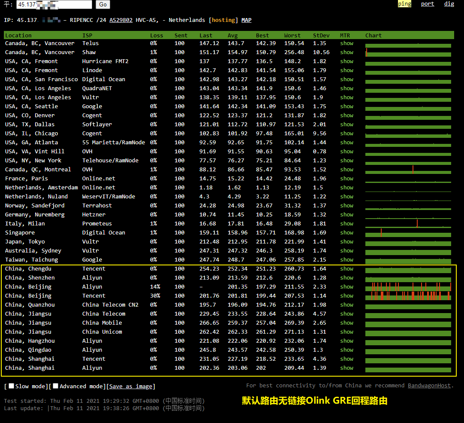Open the BandwagonHost link
Viewport: 464px width, 423px height.
[429, 385]
